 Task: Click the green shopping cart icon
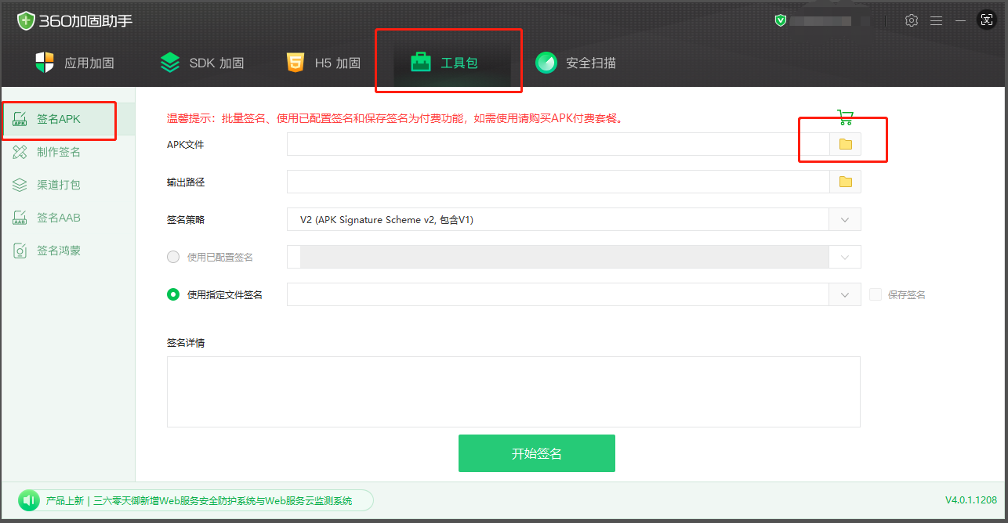pos(845,117)
